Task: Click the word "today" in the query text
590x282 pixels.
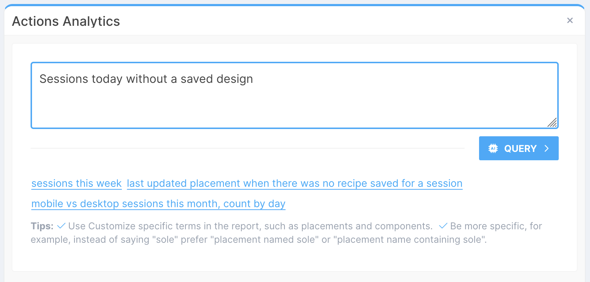Action: tap(107, 79)
